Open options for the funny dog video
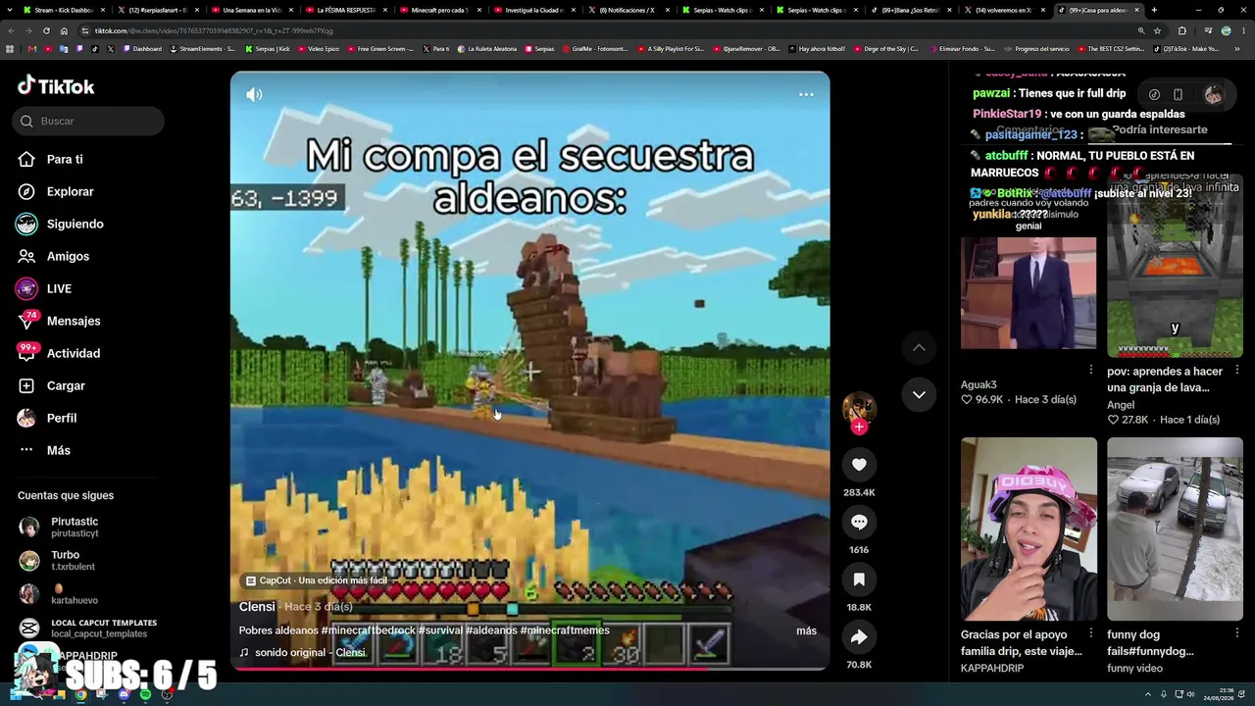The height and width of the screenshot is (706, 1255). click(1237, 633)
